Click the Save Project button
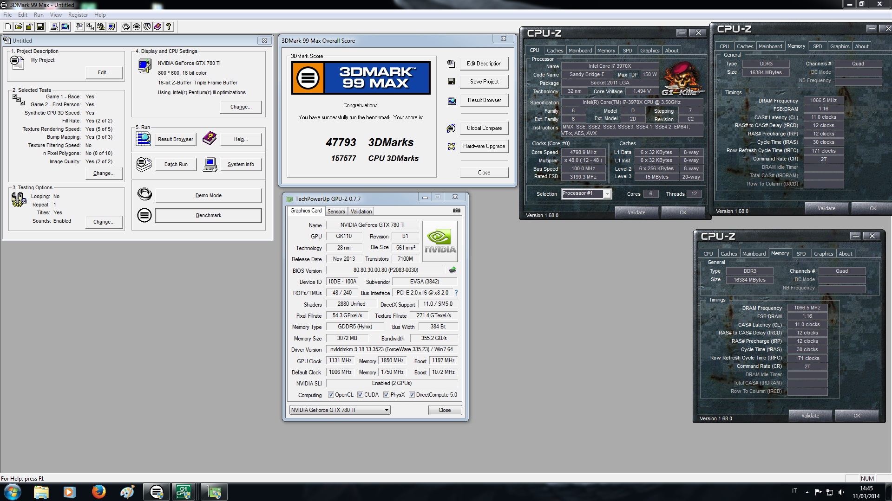Image resolution: width=892 pixels, height=501 pixels. (484, 82)
